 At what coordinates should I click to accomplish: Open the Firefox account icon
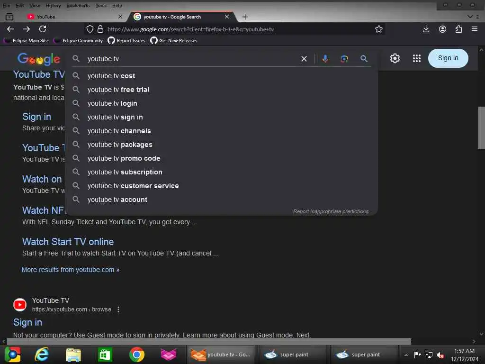(443, 29)
